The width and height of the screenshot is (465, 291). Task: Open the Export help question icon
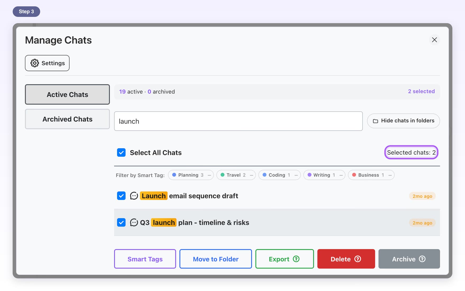pos(296,259)
